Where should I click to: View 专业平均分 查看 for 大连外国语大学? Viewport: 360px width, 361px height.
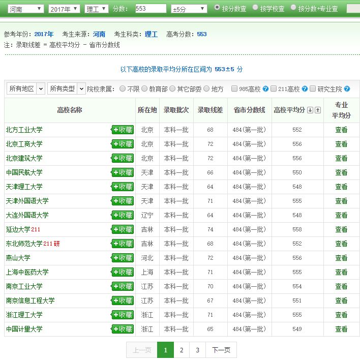[341, 215]
